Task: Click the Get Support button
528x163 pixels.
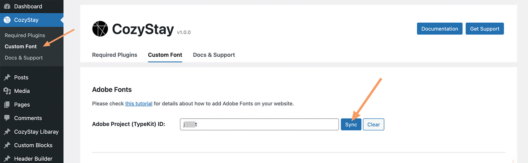Action: (485, 29)
